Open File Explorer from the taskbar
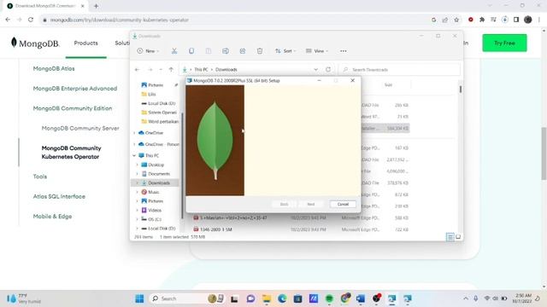The width and height of the screenshot is (547, 307). [267, 298]
